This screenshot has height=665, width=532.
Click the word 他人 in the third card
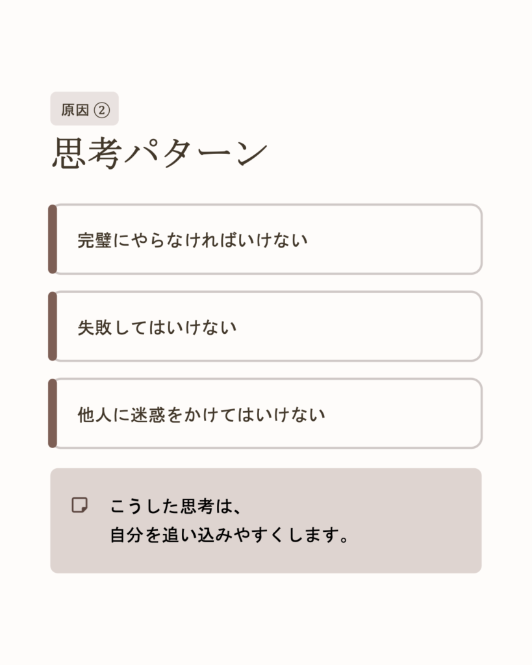pos(94,414)
